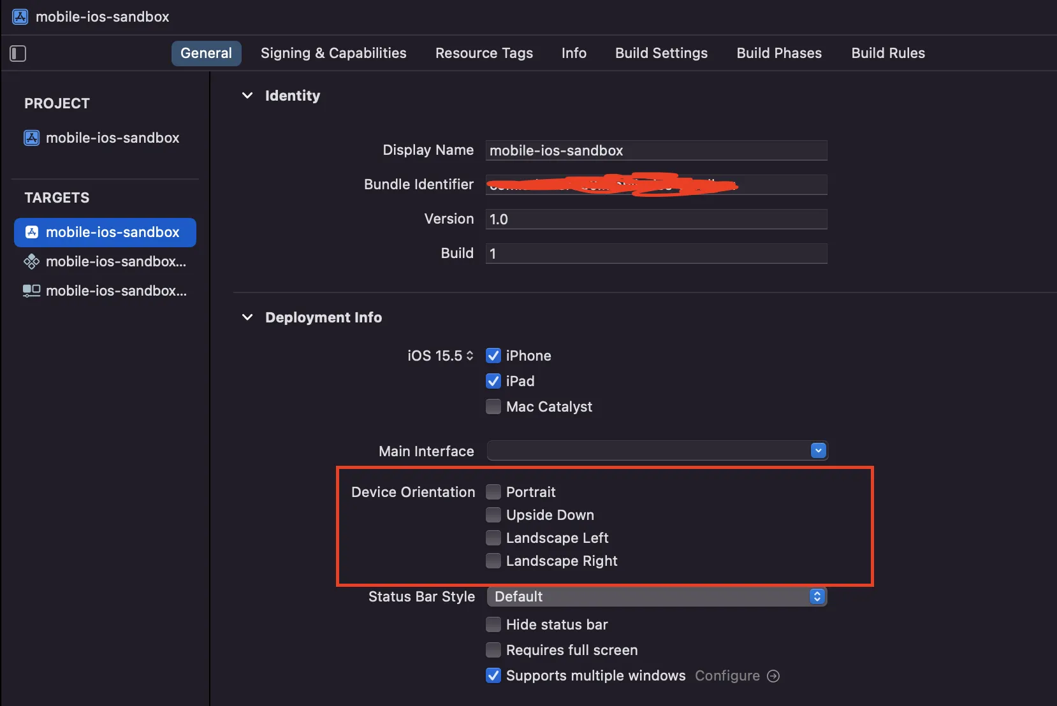Toggle Supports multiple windows checkbox
This screenshot has height=706, width=1057.
pyautogui.click(x=493, y=675)
